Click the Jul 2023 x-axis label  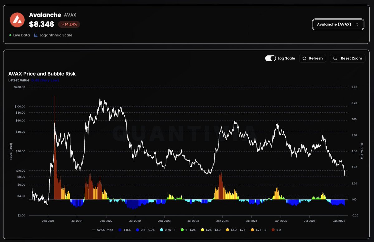(193, 221)
